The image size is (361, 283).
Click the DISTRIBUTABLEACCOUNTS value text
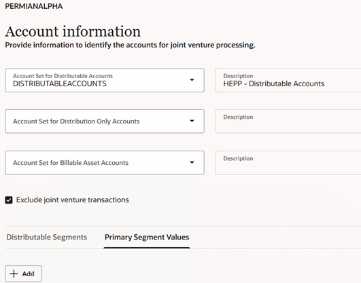[60, 83]
